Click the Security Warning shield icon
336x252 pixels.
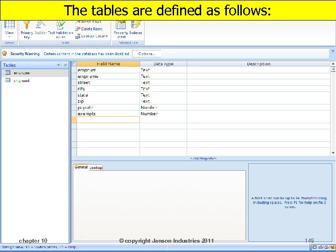(5, 54)
